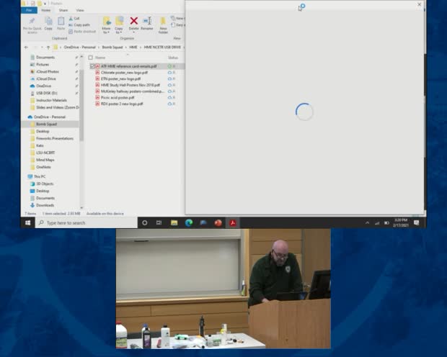Open the OneNote folder in sidebar
The width and height of the screenshot is (447, 357).
coord(43,167)
